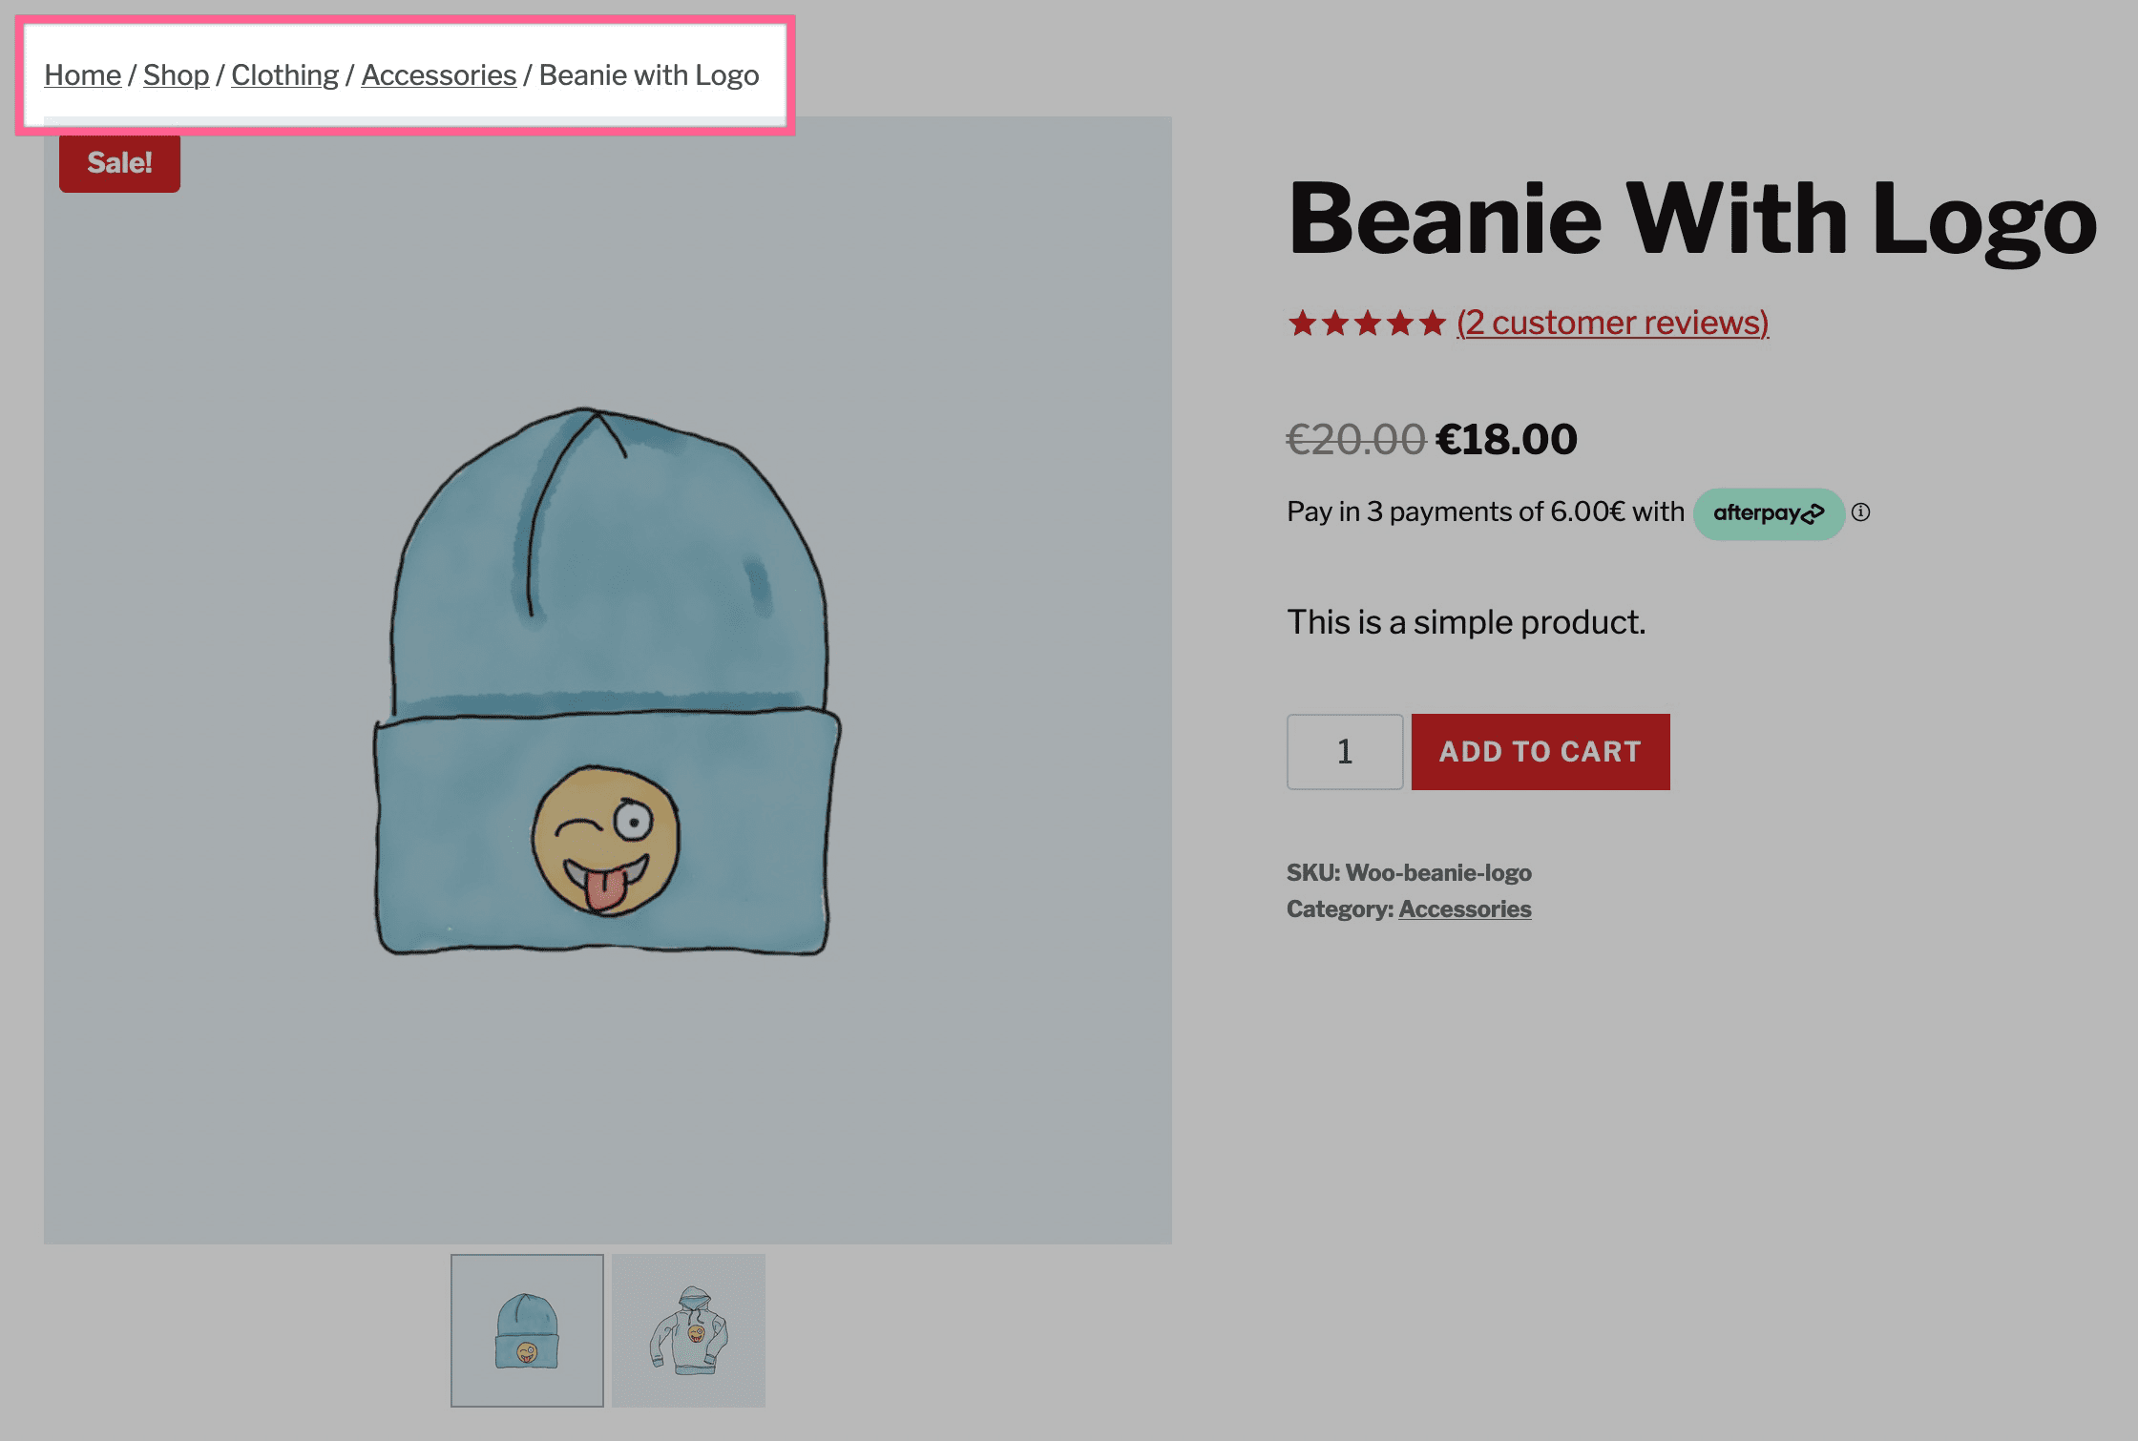The width and height of the screenshot is (2138, 1441).
Task: Open Accessories in the breadcrumb
Action: 438,75
